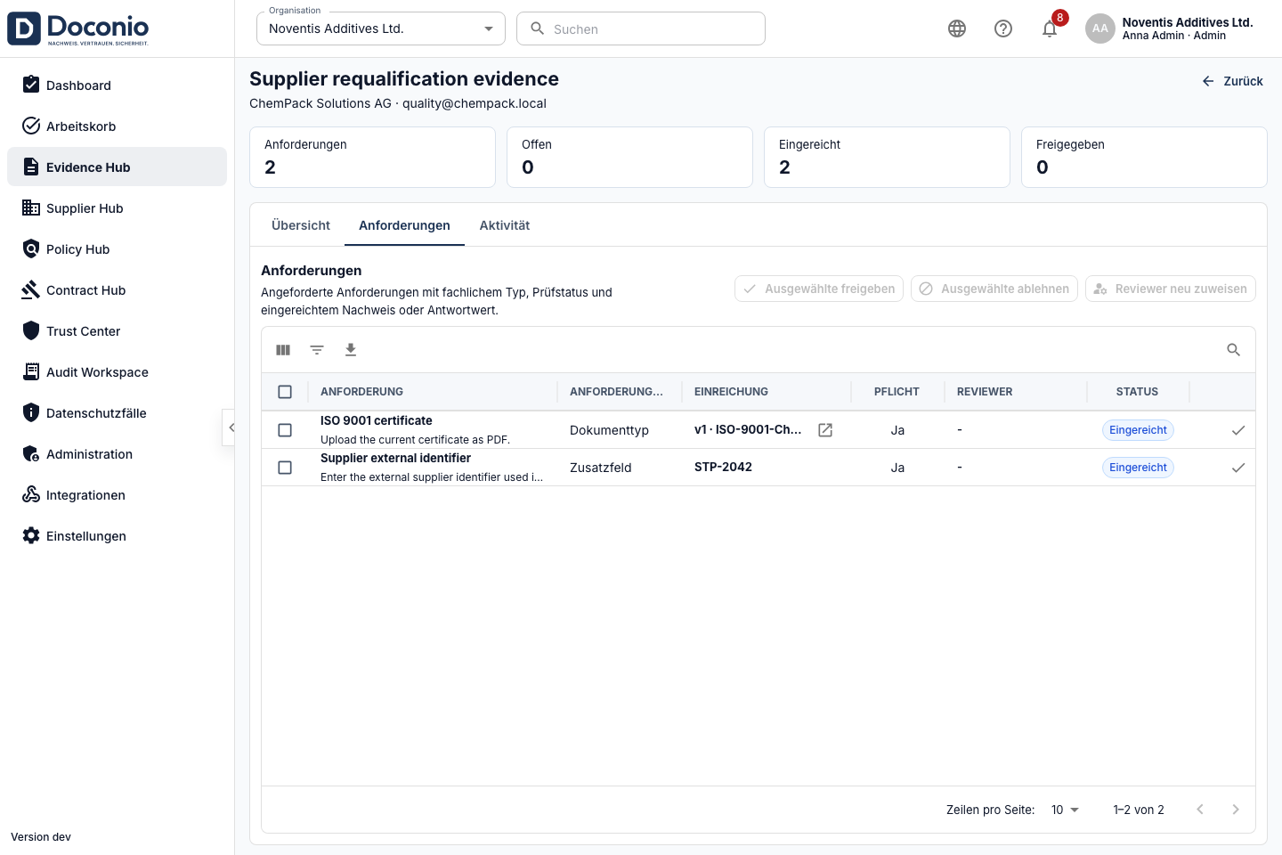
Task: Open the table columns configuration icon
Action: tap(283, 350)
